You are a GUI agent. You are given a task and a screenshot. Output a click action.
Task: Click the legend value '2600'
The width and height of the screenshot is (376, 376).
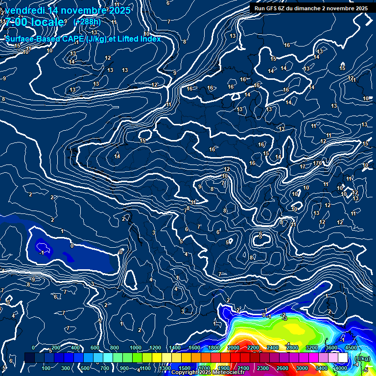tap(282, 368)
